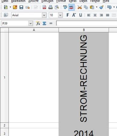This screenshot has width=117, height=136.
Task: Open print preview with the magnifier page icon
Action: (57, 7)
